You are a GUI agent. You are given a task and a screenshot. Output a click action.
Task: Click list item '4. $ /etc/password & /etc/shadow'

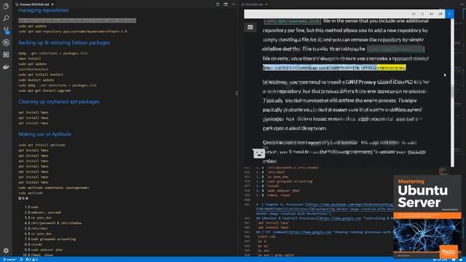tap(53, 223)
